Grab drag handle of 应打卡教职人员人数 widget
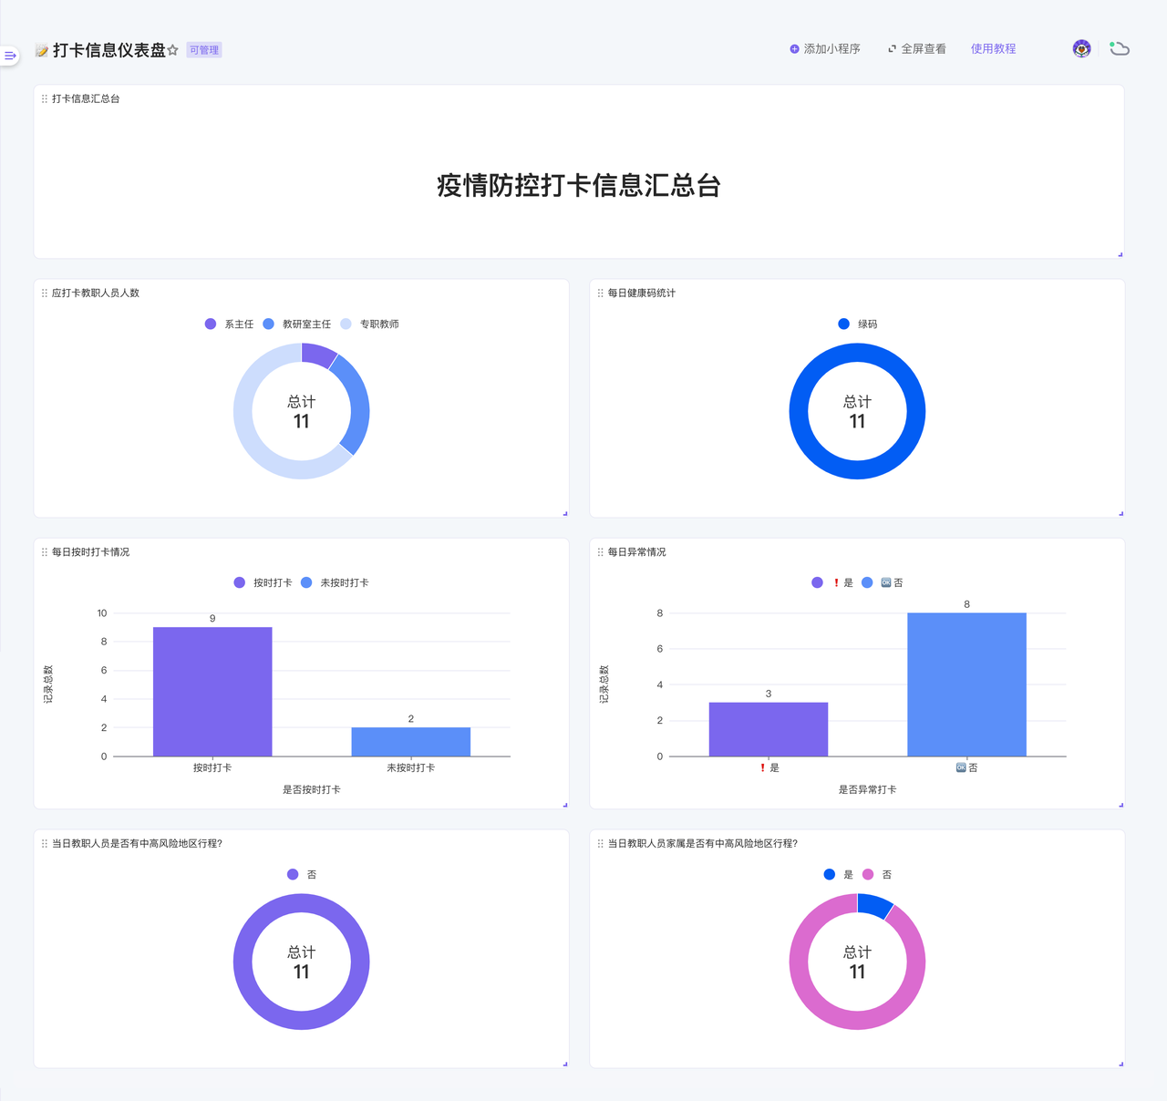 [45, 293]
